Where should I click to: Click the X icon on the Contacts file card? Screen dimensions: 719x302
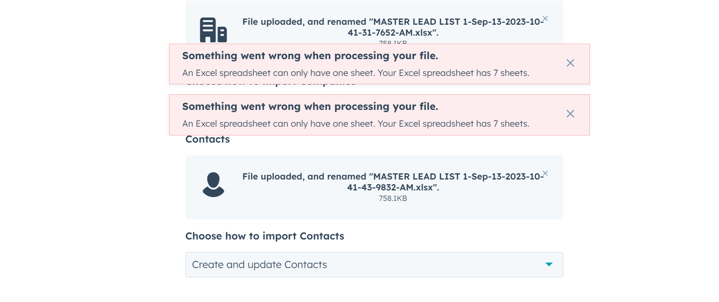pyautogui.click(x=545, y=173)
